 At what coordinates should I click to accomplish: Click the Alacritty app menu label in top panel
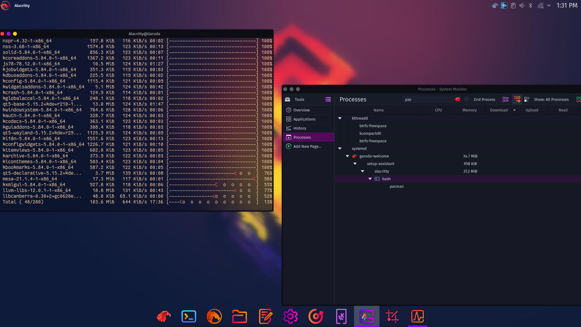22,6
